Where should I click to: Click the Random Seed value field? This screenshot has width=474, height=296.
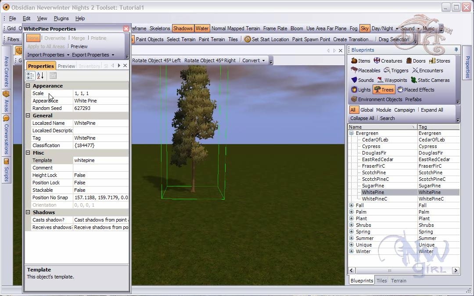coord(101,108)
